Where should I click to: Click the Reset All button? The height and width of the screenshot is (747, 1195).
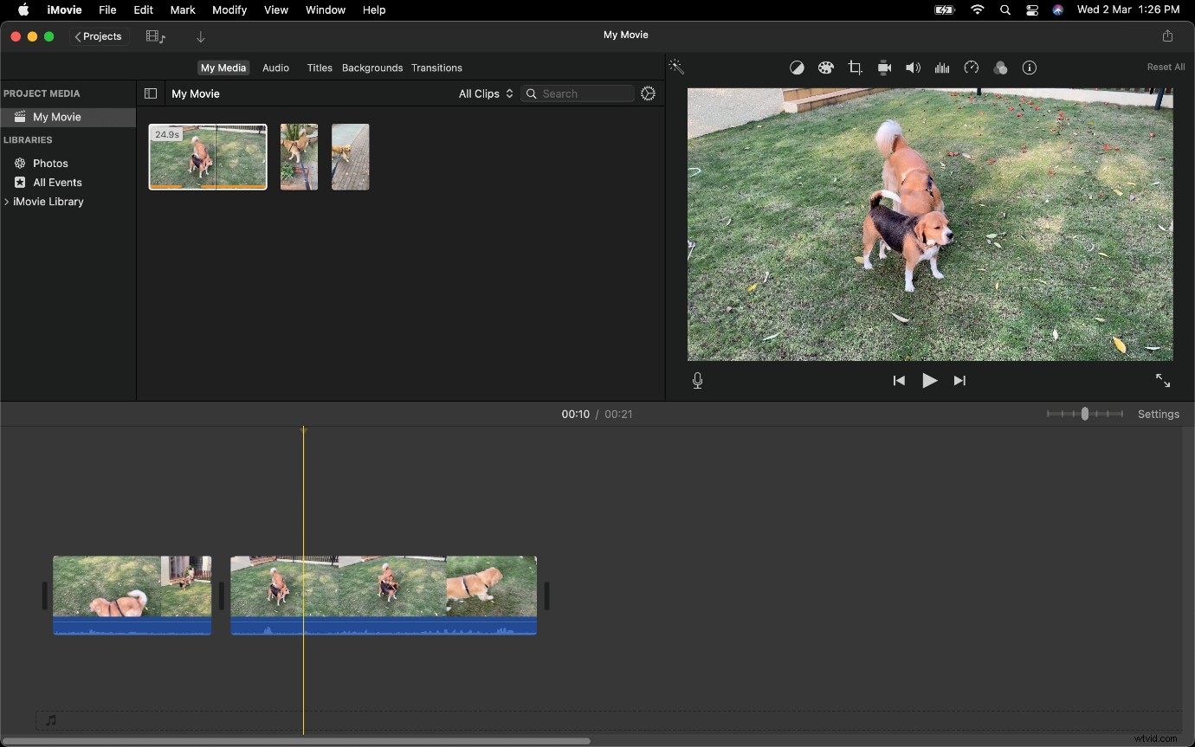coord(1166,67)
